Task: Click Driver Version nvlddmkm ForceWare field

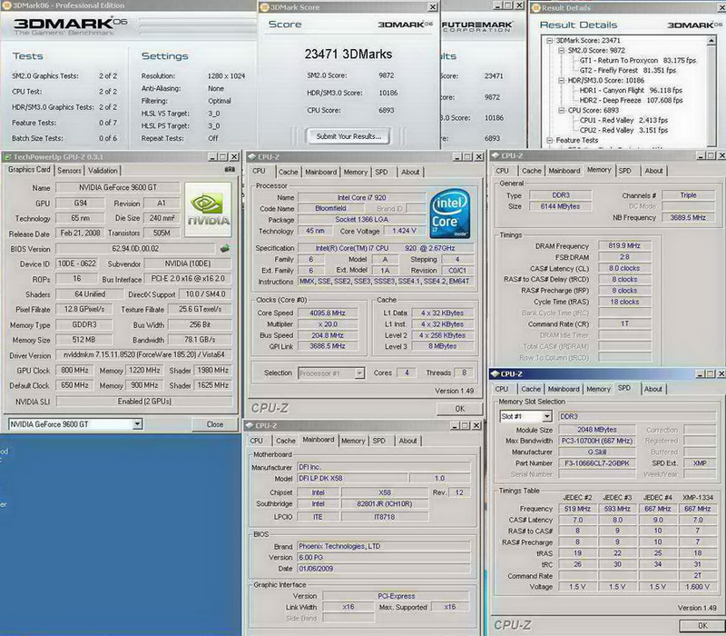Action: 144,354
